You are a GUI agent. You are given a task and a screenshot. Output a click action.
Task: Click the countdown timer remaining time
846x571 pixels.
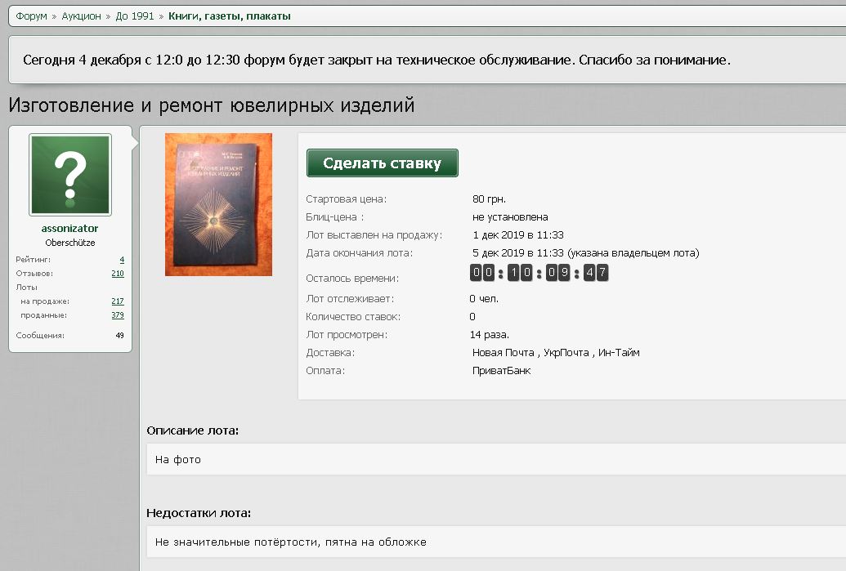tap(539, 273)
